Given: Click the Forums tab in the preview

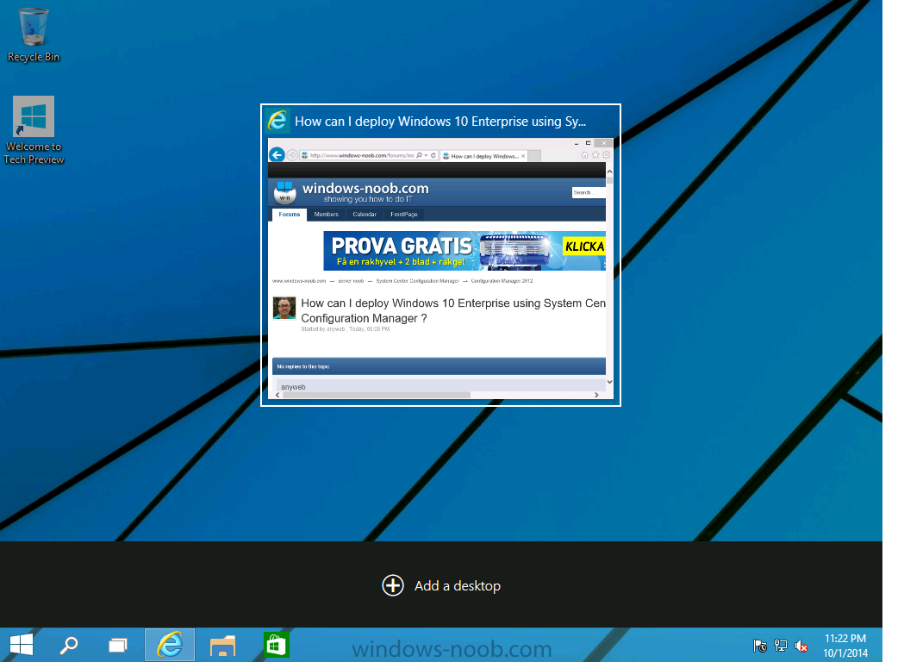Looking at the screenshot, I should [x=290, y=214].
